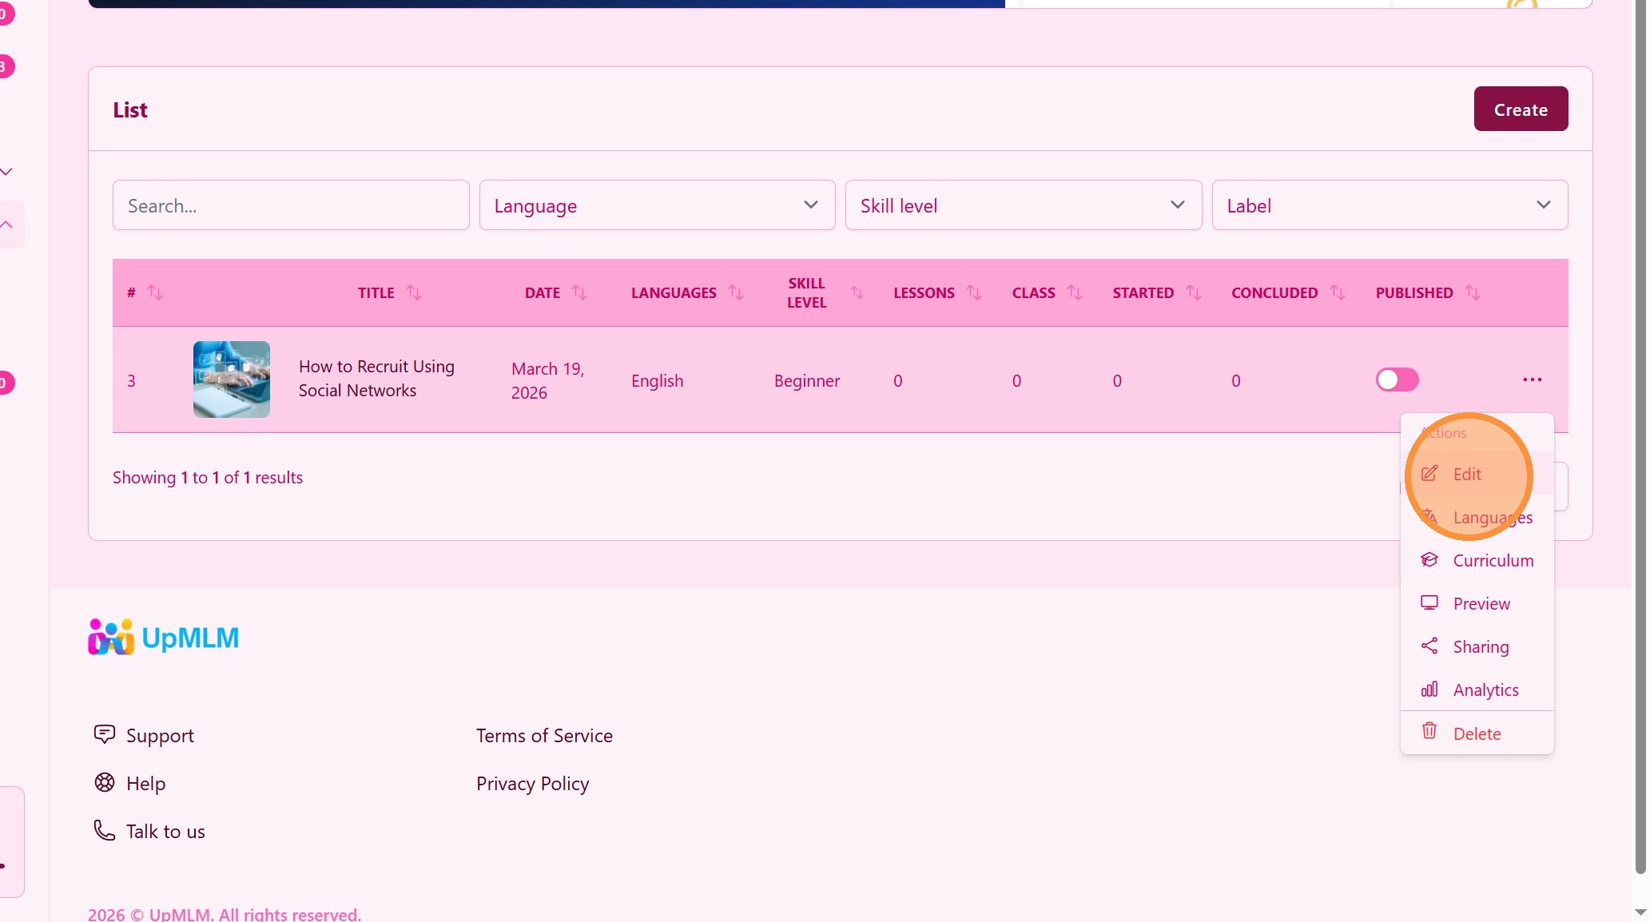Click the Sharing share icon
This screenshot has width=1650, height=922.
(1429, 646)
